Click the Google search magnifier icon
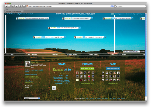The height and width of the screenshot is (108, 151). [116, 6]
